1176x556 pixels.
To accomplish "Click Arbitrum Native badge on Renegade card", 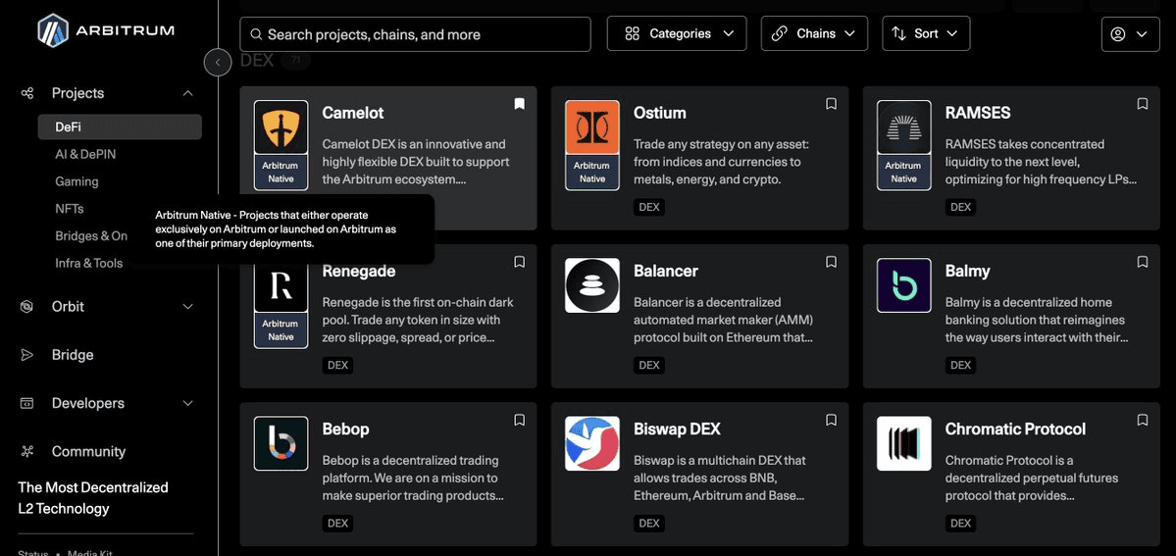I will pyautogui.click(x=281, y=330).
